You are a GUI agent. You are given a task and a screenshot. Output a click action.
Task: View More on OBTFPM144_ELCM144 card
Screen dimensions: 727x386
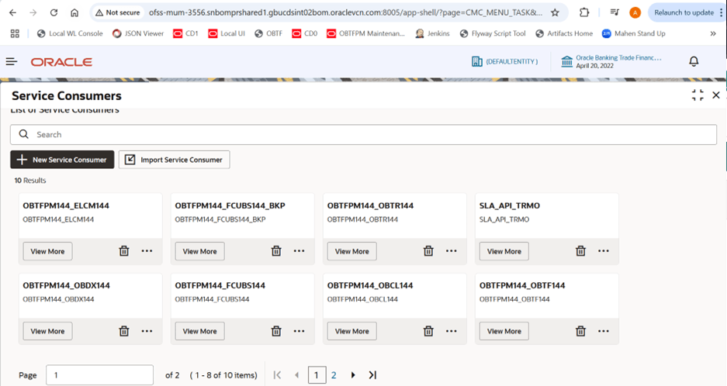(x=48, y=251)
